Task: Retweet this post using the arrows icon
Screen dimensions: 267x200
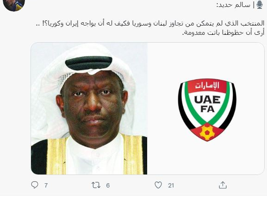Action: click(x=96, y=185)
